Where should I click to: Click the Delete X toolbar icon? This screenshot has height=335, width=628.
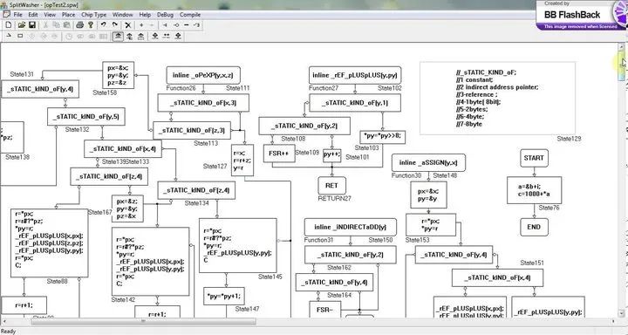point(128,24)
